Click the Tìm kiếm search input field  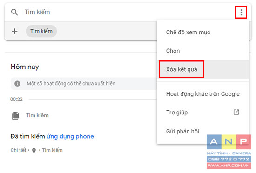128,12
